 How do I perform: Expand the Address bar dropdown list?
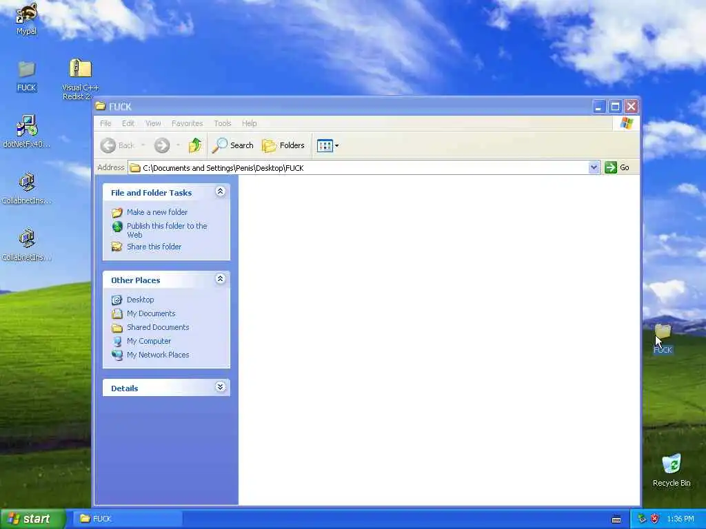tap(594, 167)
